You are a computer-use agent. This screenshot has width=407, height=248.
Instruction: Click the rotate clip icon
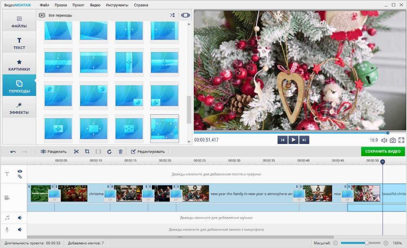tap(109, 152)
